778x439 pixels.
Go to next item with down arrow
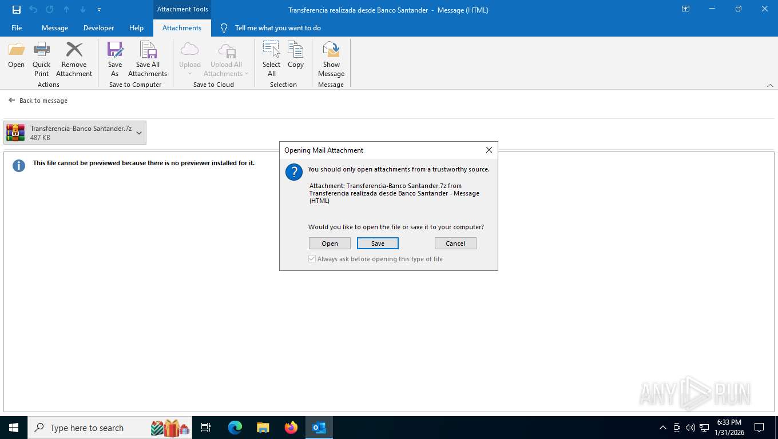83,10
